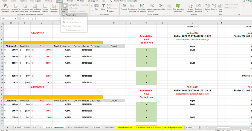252x131 pixels.
Task: Click the Sous-total icon
Action: click(x=220, y=6)
